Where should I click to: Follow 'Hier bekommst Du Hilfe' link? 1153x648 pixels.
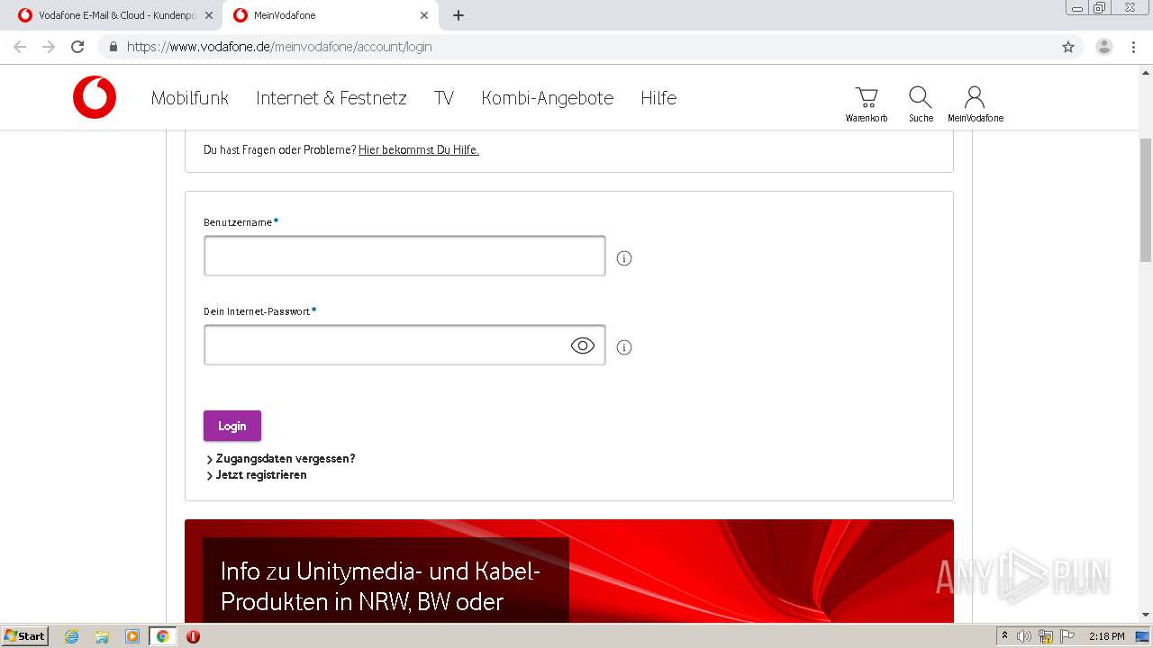(x=419, y=150)
